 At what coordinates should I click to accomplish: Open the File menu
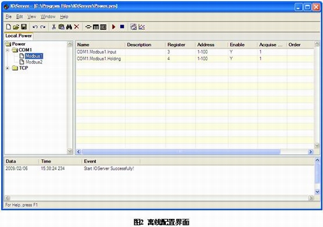[x=9, y=17]
